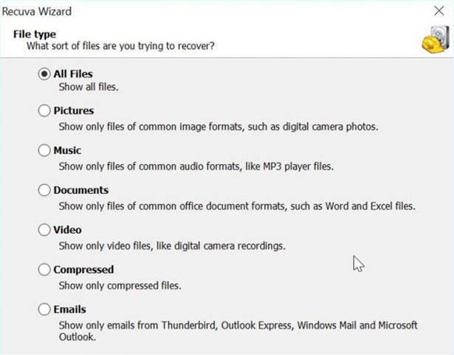This screenshot has height=355, width=454.
Task: Click the 'Show all files' description text
Action: [89, 87]
